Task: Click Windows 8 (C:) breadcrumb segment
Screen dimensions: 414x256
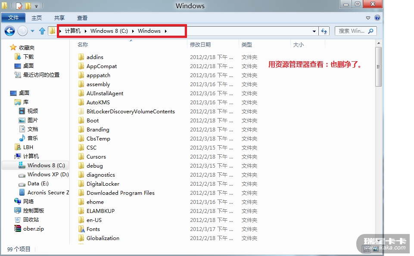Action: (x=109, y=31)
